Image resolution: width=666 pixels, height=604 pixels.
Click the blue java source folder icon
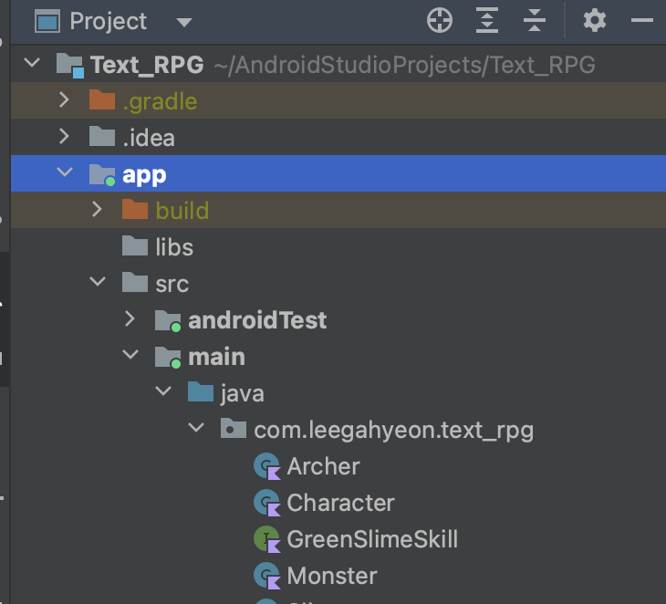[x=201, y=392]
